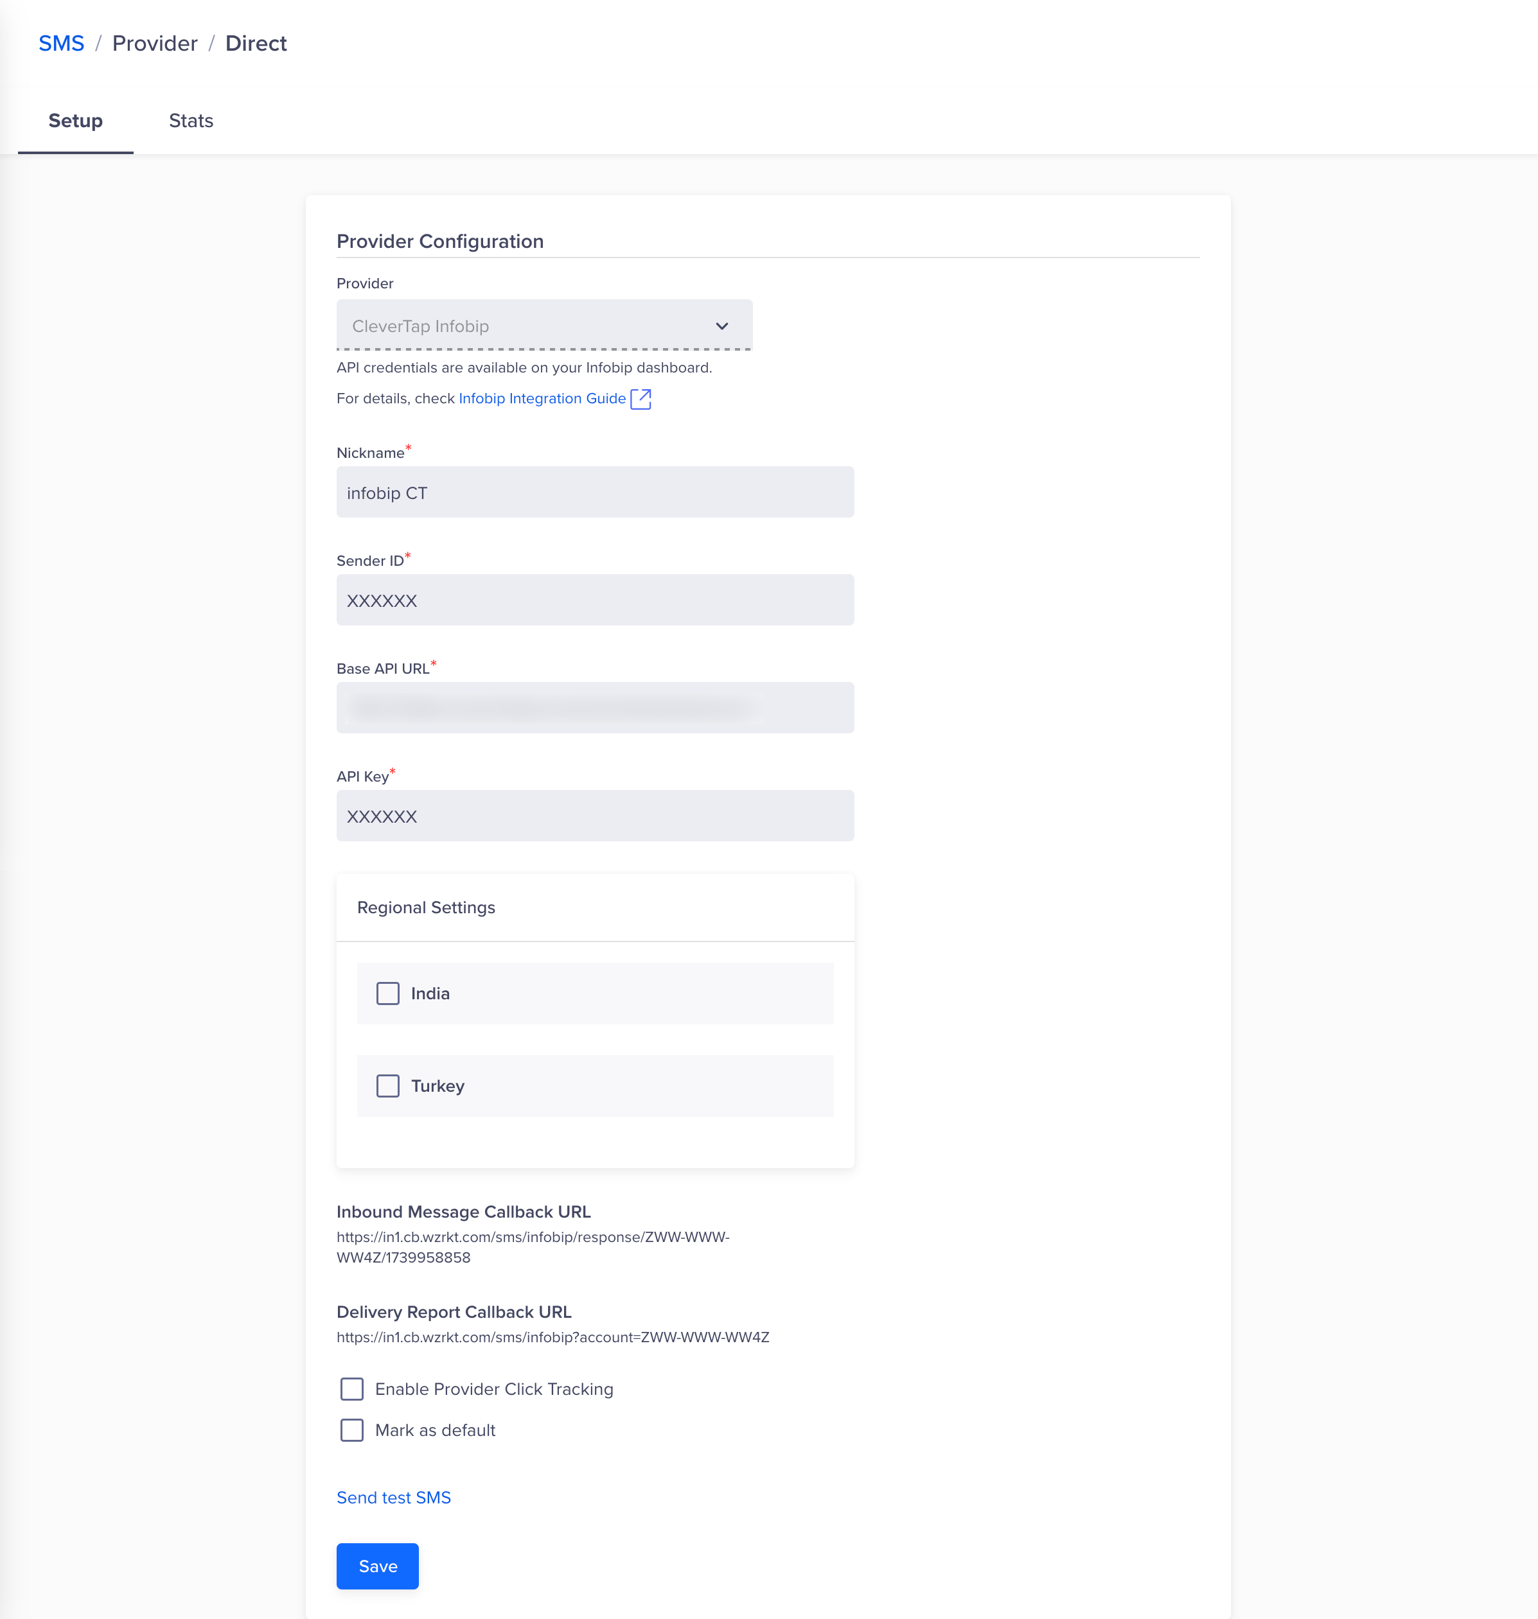
Task: Click the Enable Provider Click Tracking label
Action: pyautogui.click(x=495, y=1390)
